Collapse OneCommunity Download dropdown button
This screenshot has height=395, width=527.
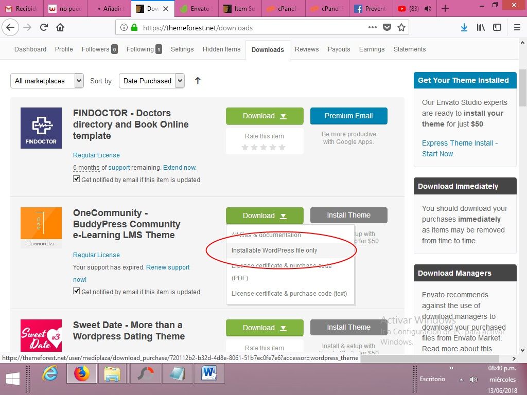coord(265,216)
